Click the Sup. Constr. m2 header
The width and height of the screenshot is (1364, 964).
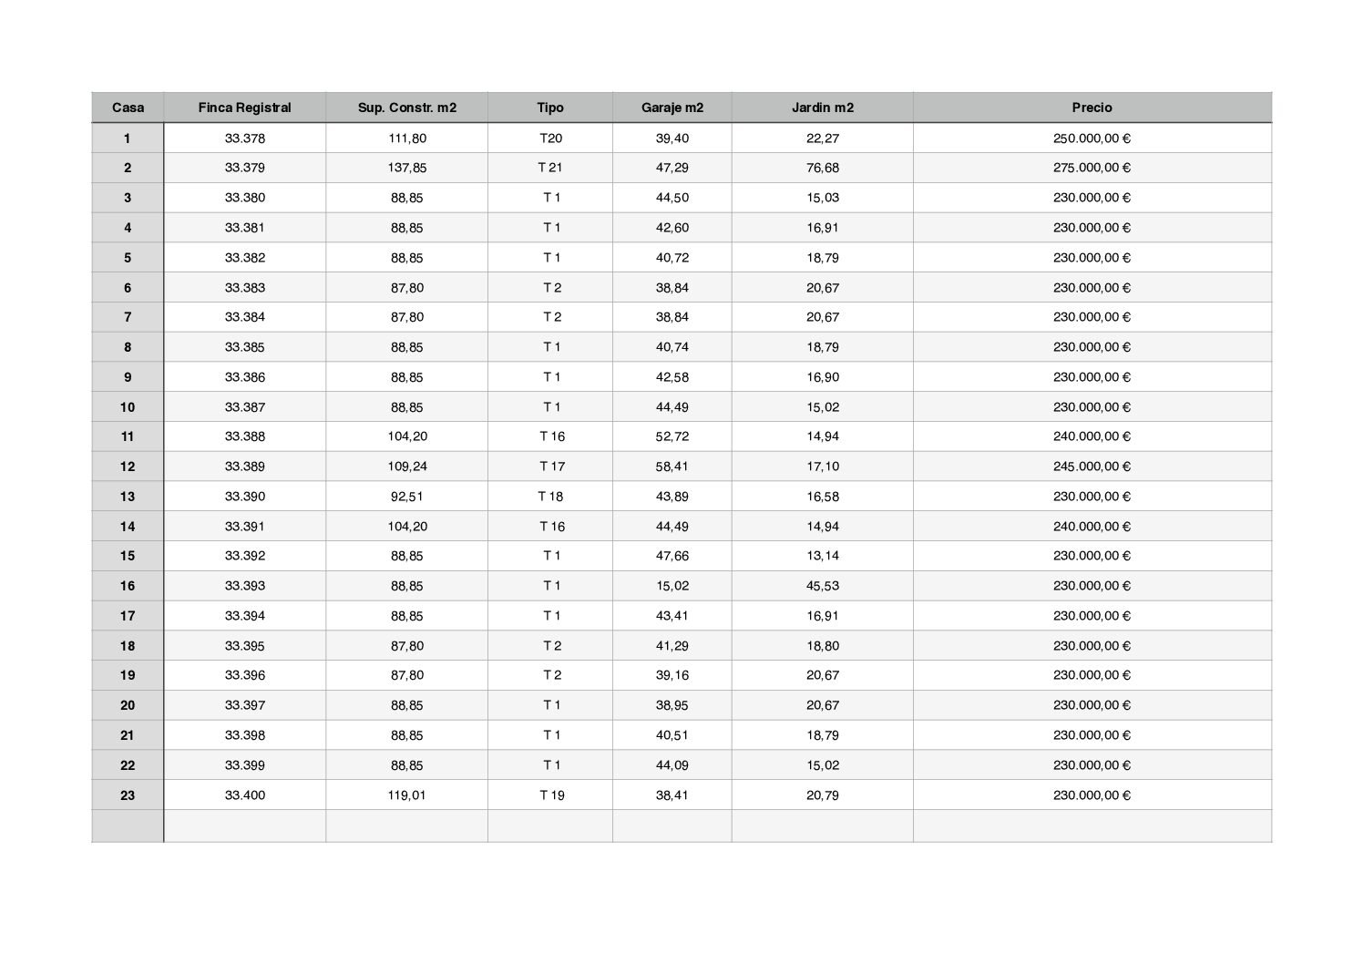click(x=406, y=108)
